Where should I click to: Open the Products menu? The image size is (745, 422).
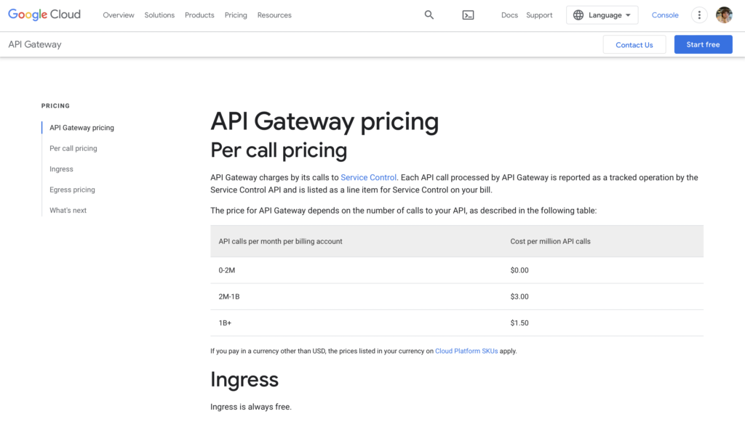(199, 15)
